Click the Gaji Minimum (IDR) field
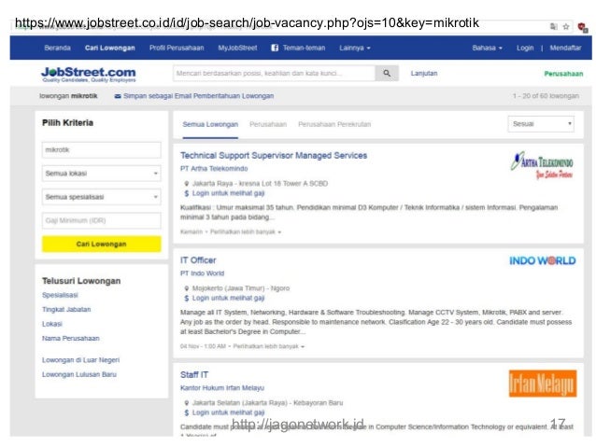The height and width of the screenshot is (447, 596). [x=102, y=220]
